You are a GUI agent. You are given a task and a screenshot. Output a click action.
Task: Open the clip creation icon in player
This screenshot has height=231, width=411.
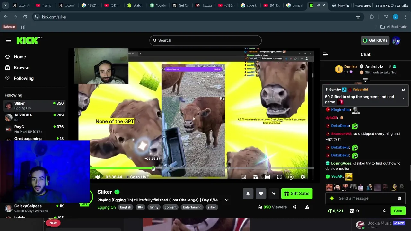(256, 177)
